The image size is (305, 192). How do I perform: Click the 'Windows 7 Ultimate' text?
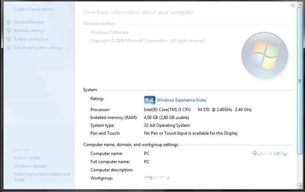[x=109, y=32]
